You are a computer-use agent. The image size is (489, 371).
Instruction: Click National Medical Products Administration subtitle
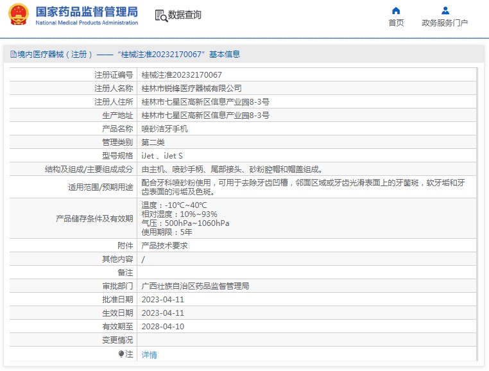click(87, 22)
